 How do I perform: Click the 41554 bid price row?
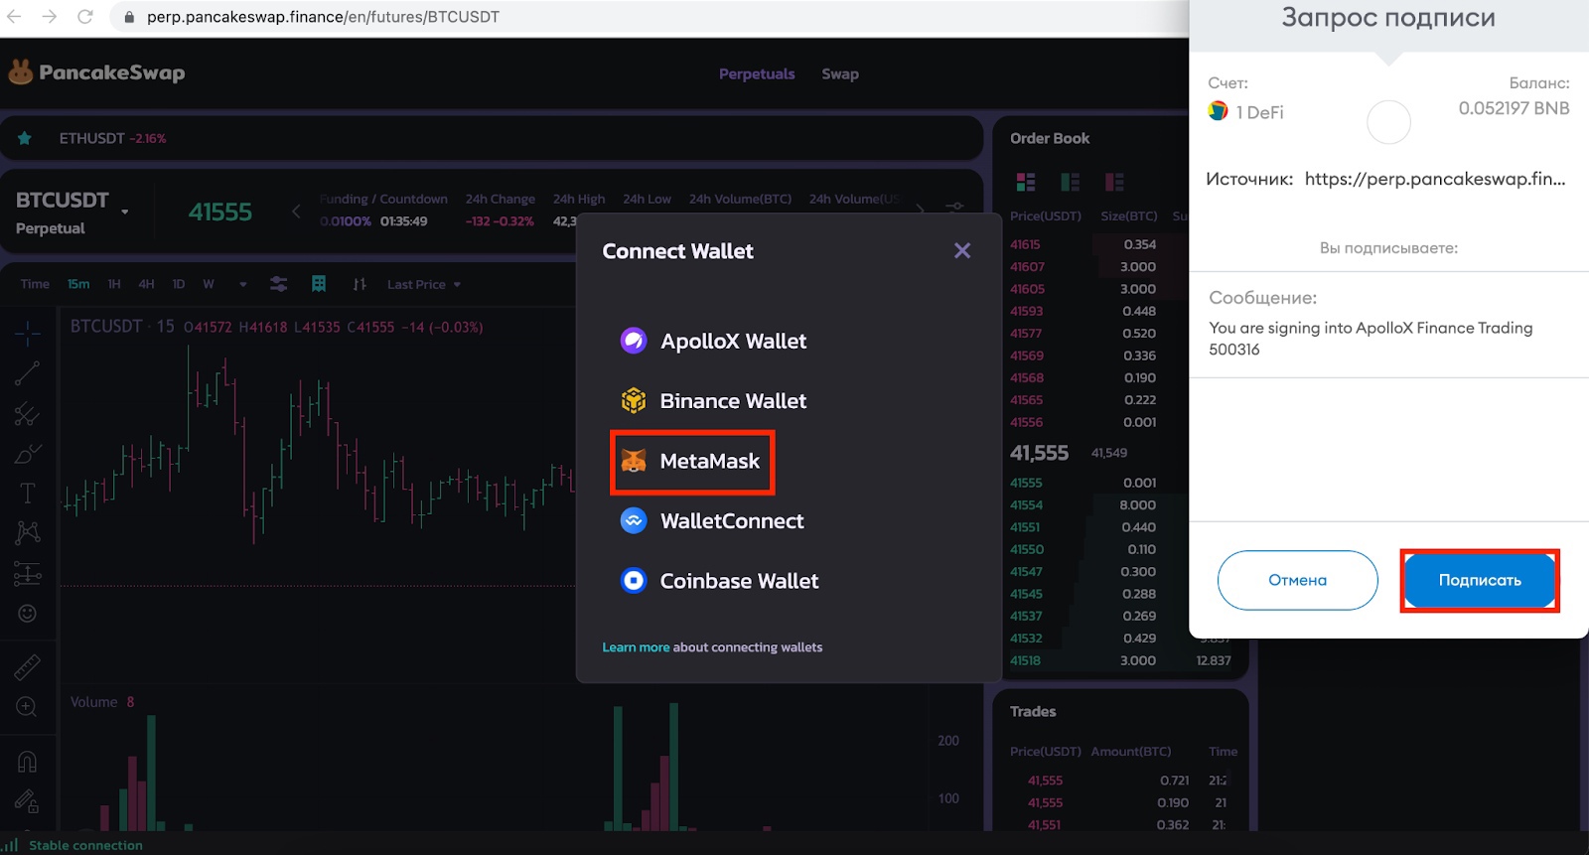[x=1098, y=504]
